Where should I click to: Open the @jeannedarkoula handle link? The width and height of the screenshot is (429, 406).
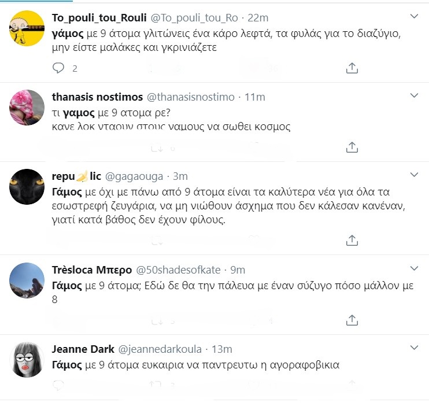[160, 349]
